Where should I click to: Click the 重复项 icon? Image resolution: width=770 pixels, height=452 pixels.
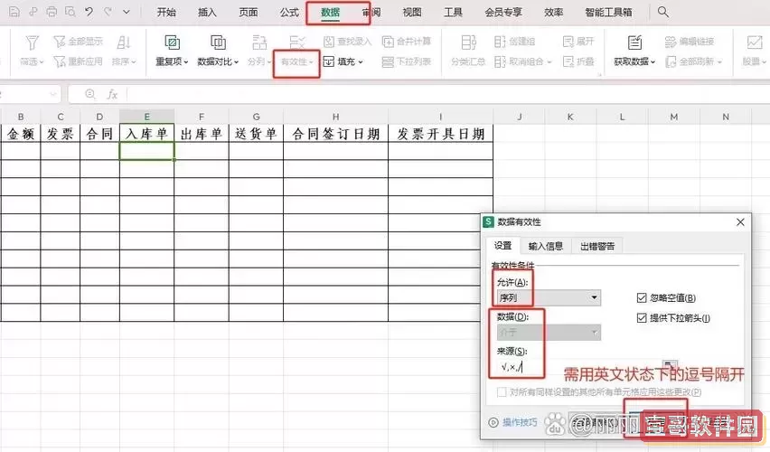click(172, 43)
